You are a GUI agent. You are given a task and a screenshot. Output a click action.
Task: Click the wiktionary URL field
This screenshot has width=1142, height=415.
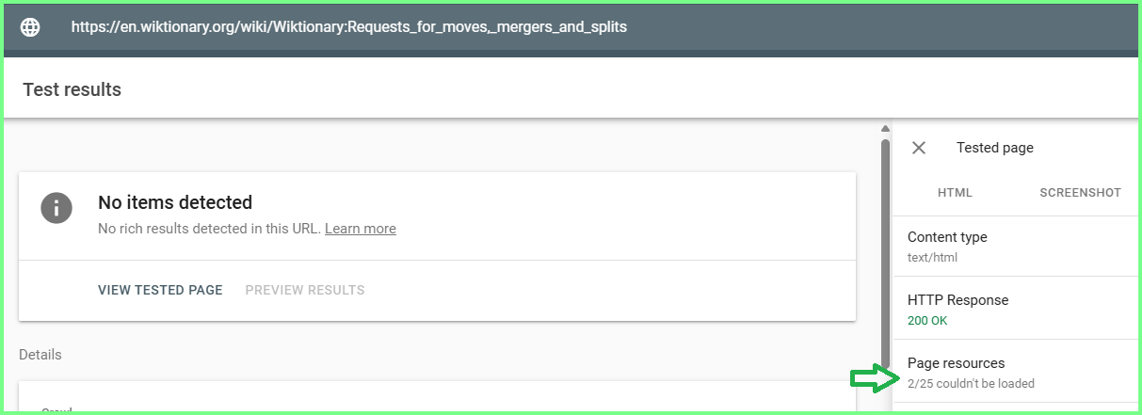pyautogui.click(x=349, y=27)
